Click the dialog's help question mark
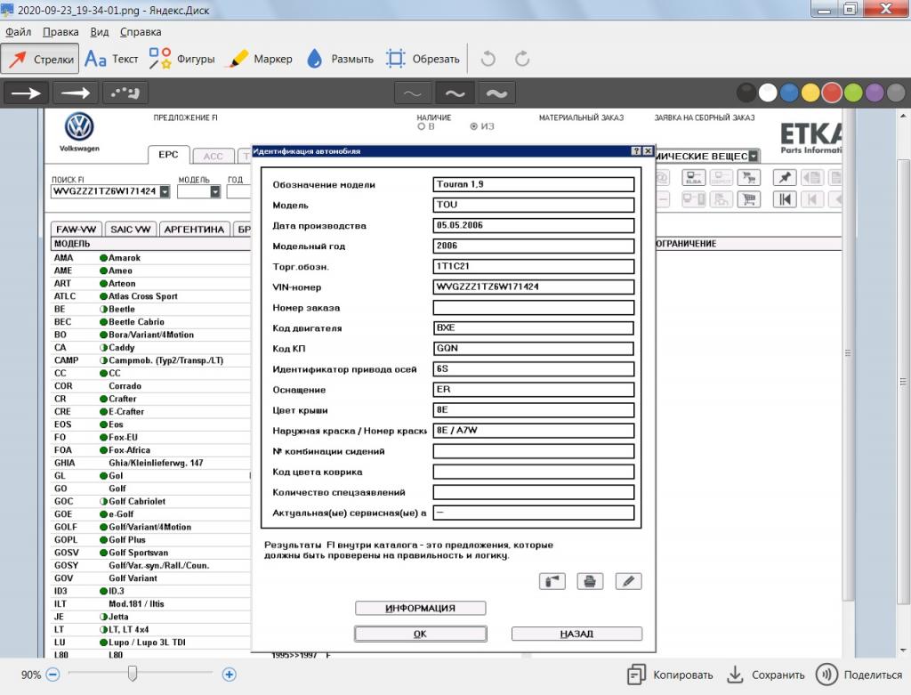 [637, 151]
